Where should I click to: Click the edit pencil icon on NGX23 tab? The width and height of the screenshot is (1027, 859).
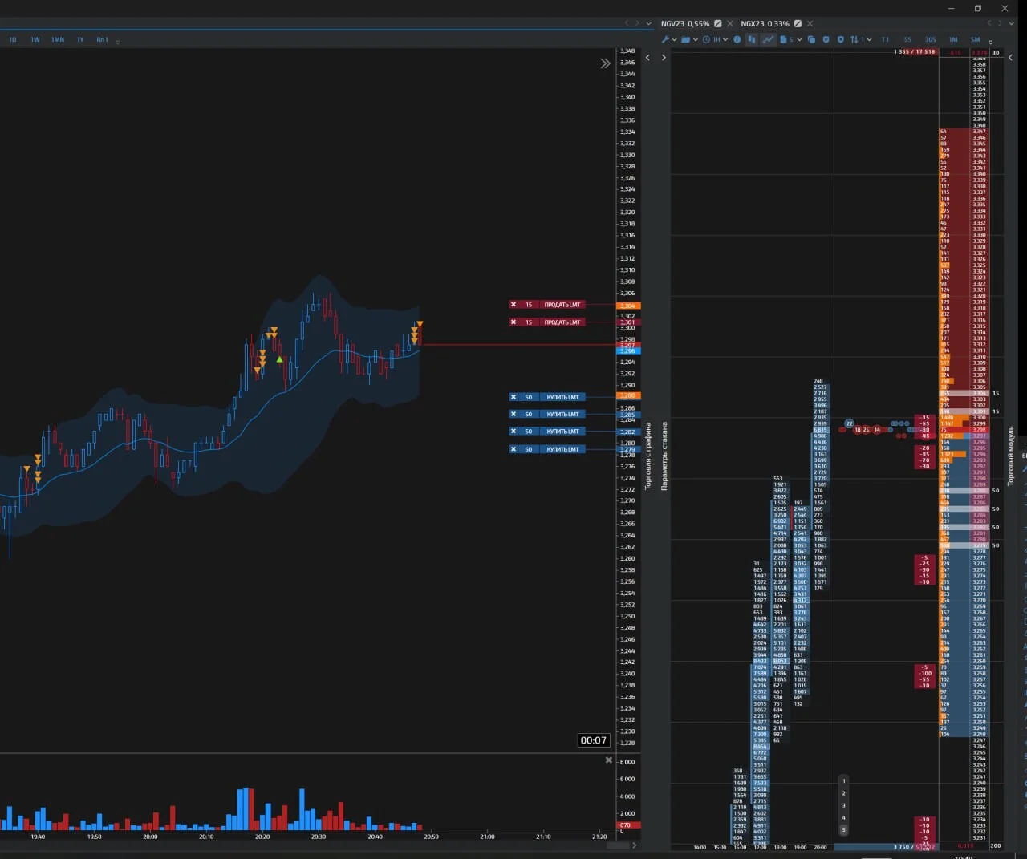coord(798,24)
